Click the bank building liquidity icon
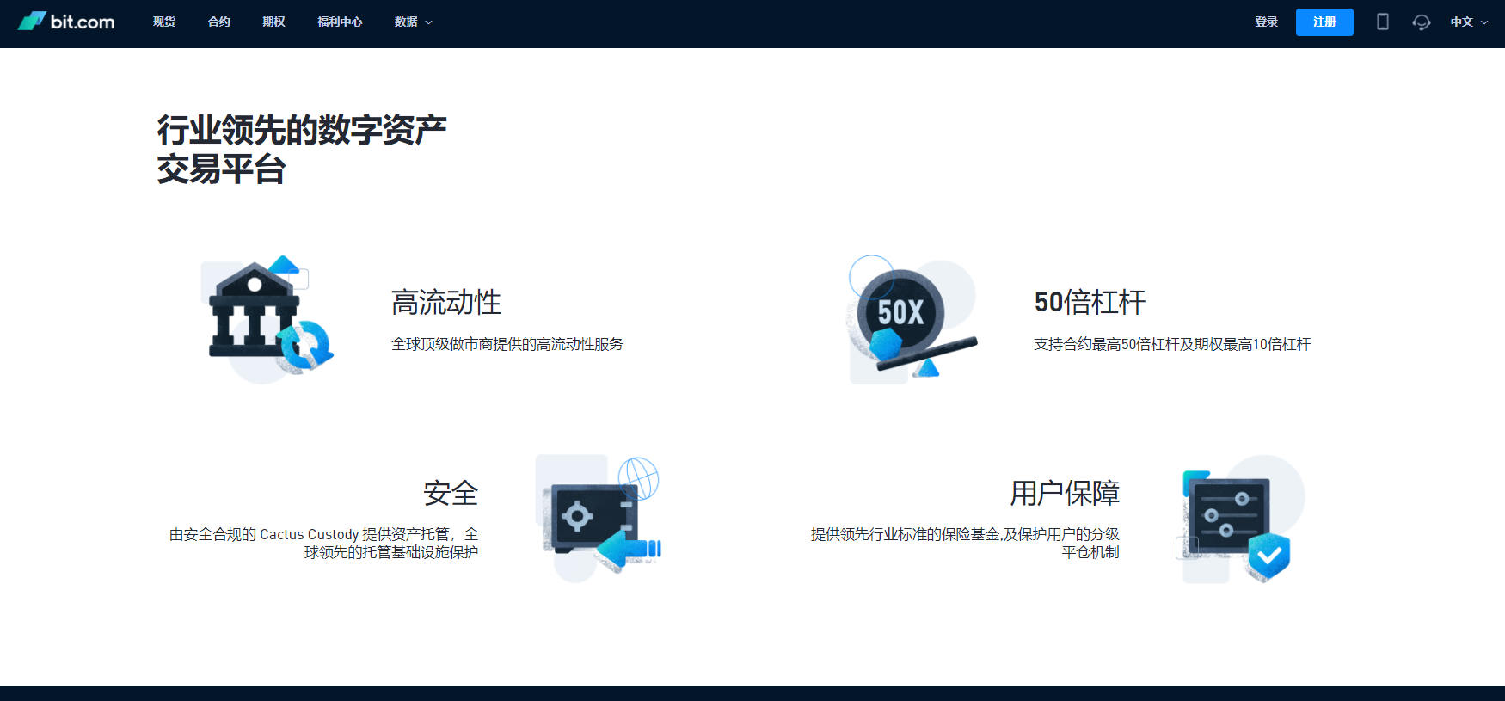 pyautogui.click(x=267, y=319)
